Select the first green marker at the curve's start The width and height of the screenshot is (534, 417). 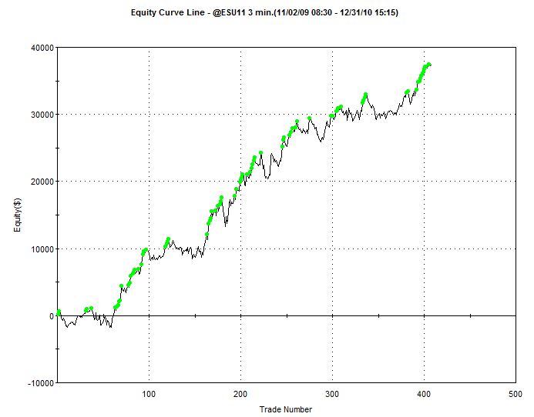coord(59,312)
